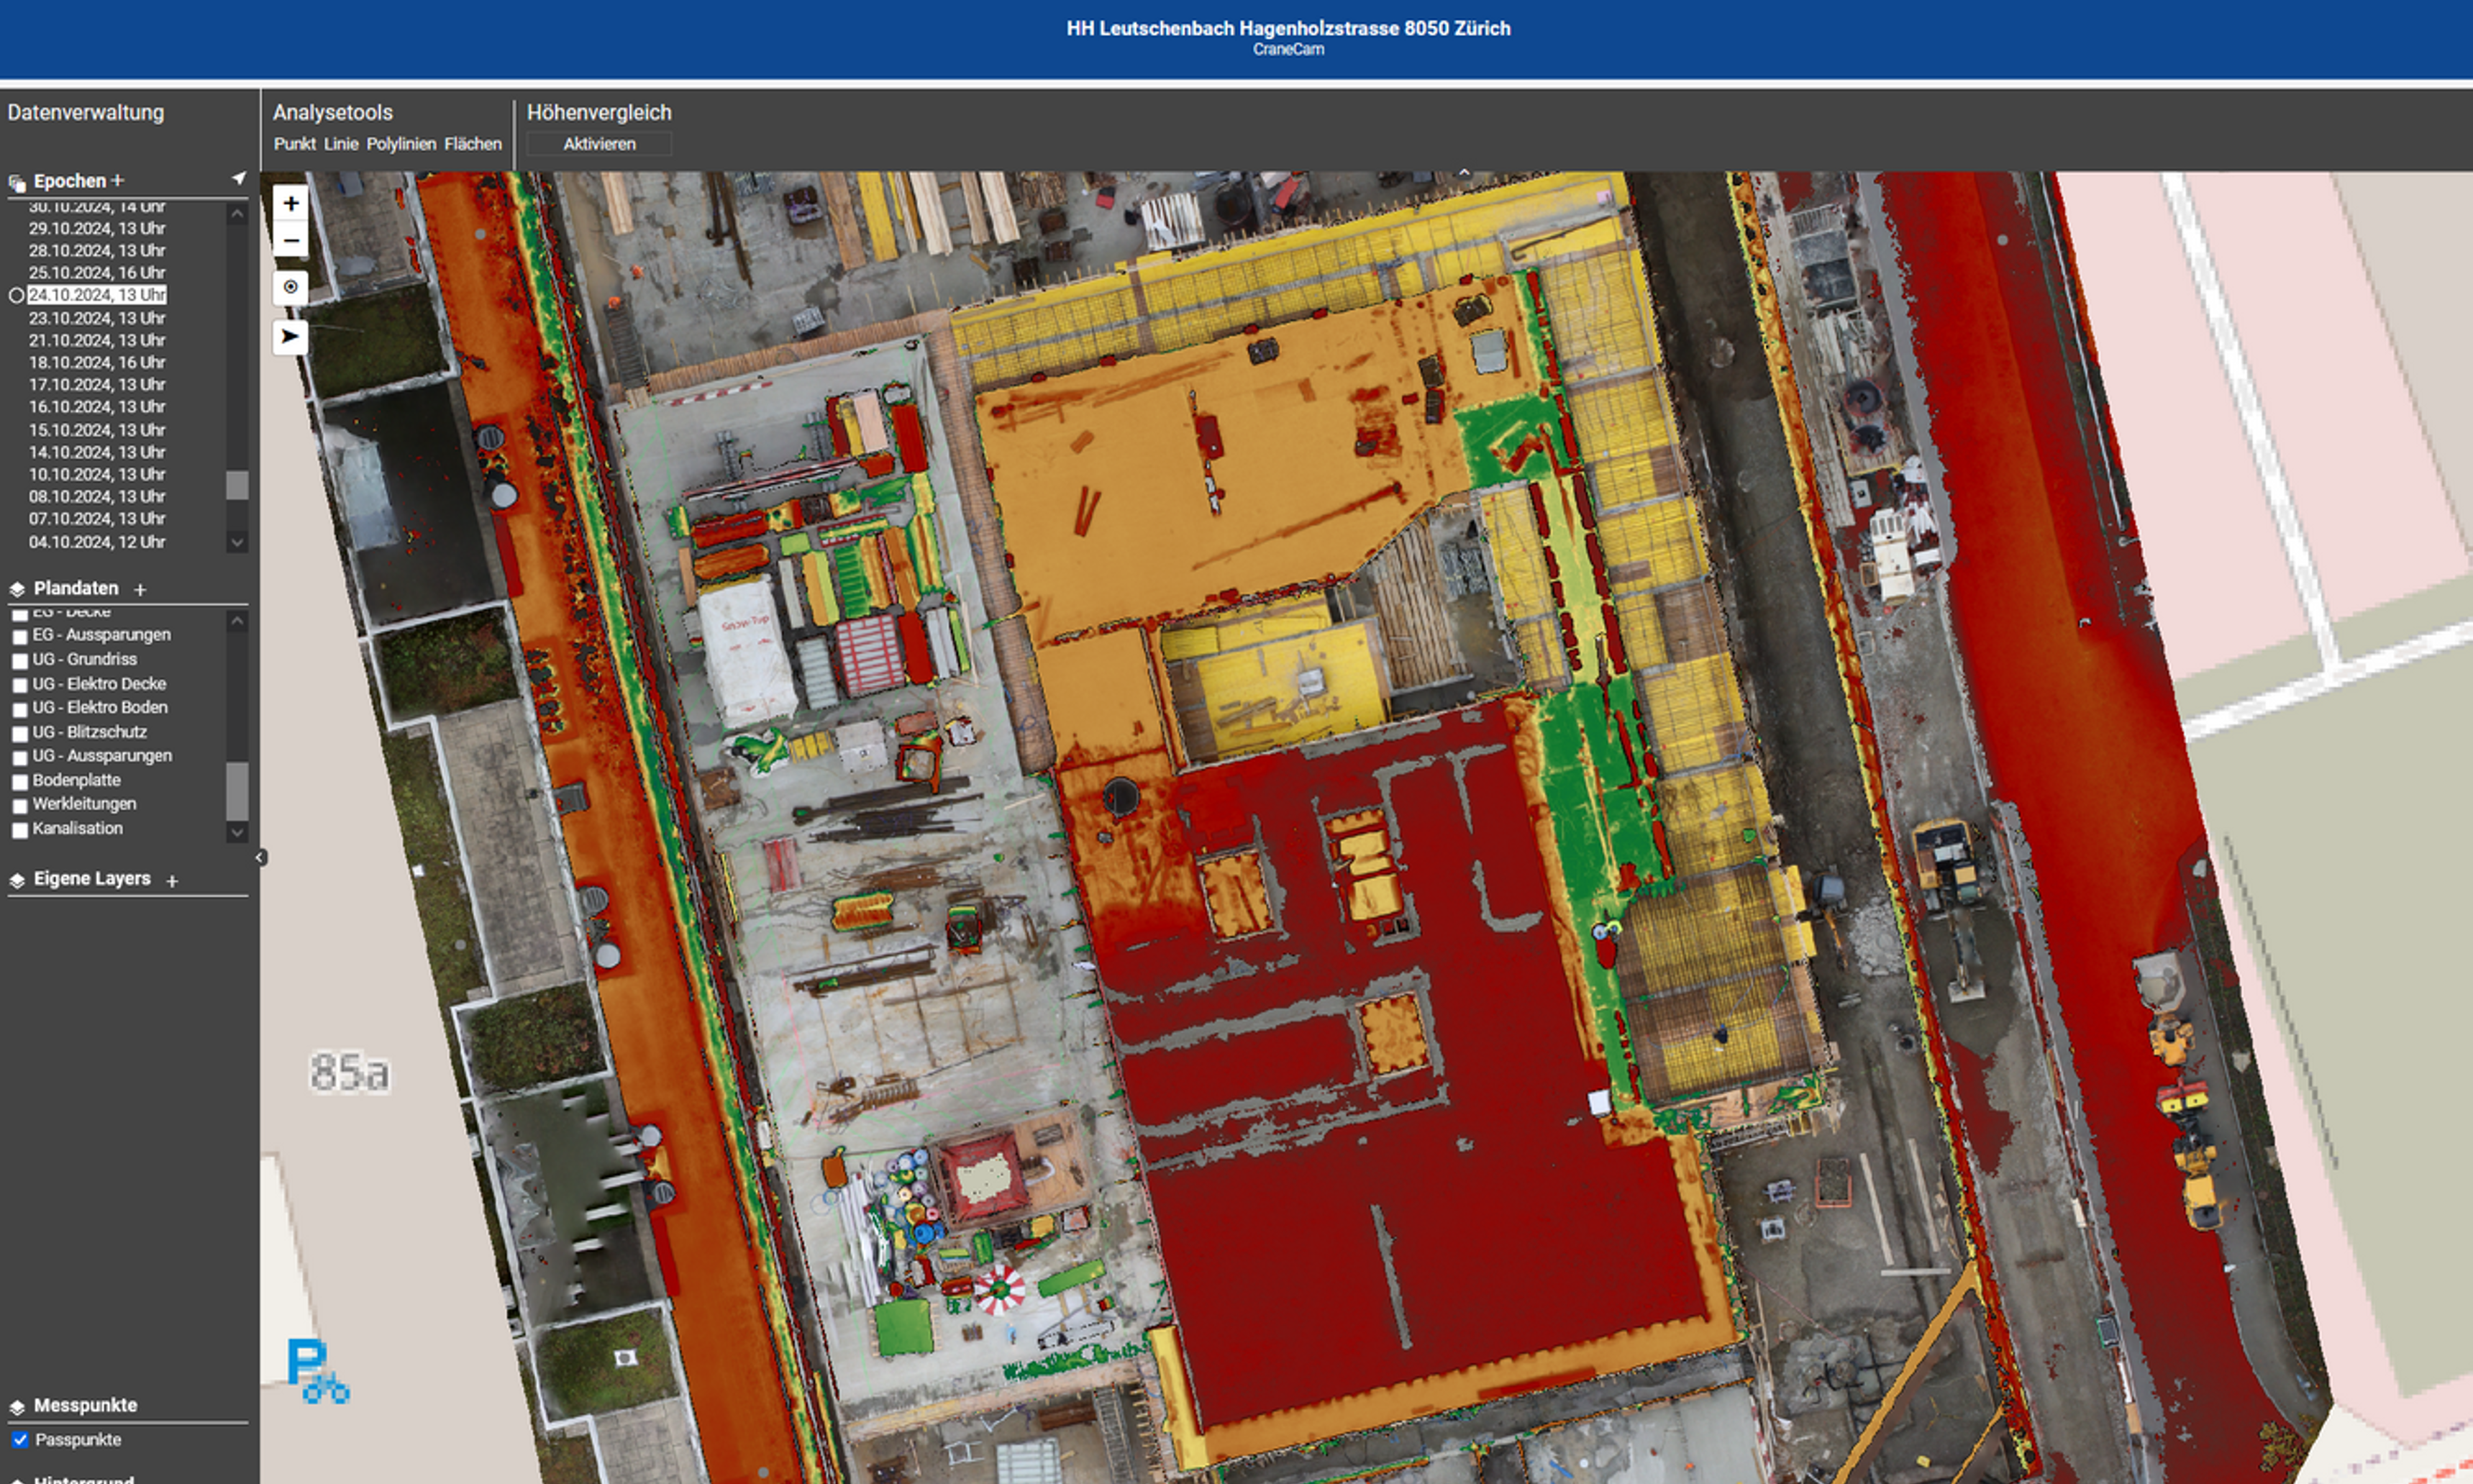2473x1484 pixels.
Task: Select the Polylinien analysis tool
Action: [x=401, y=144]
